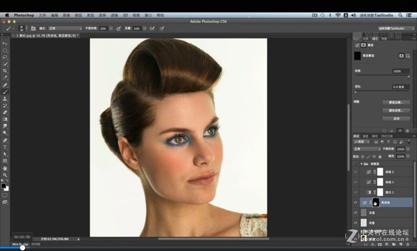Open the brush blending mode dropdown
Screen dimensions: 417x251
[x=65, y=28]
